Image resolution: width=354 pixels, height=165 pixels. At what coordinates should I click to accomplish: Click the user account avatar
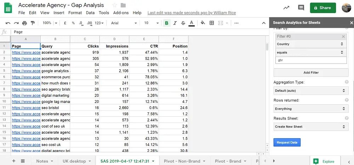click(x=347, y=8)
